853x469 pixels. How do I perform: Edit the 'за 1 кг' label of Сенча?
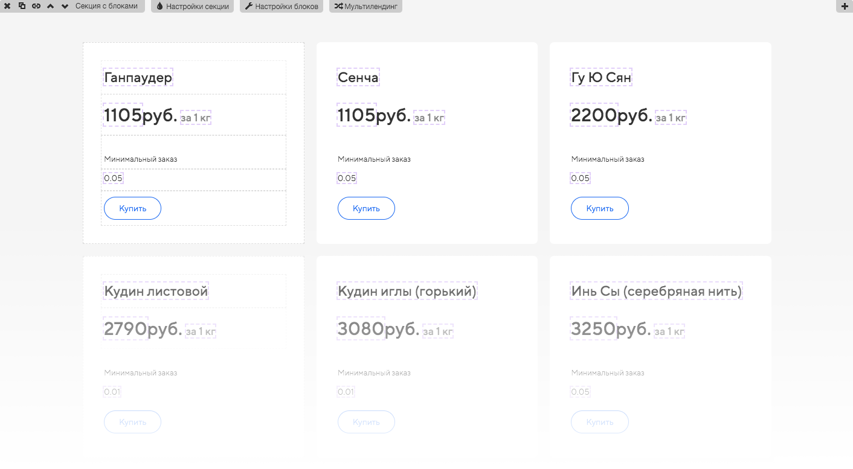coord(429,118)
